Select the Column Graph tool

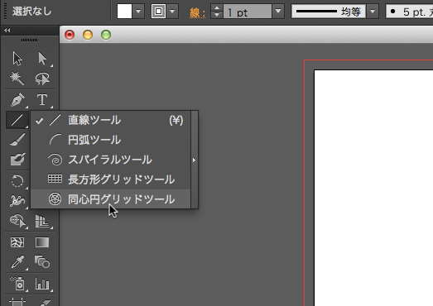[42, 284]
